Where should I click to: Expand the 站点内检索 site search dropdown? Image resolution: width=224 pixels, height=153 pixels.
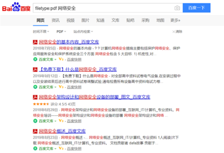(83, 31)
